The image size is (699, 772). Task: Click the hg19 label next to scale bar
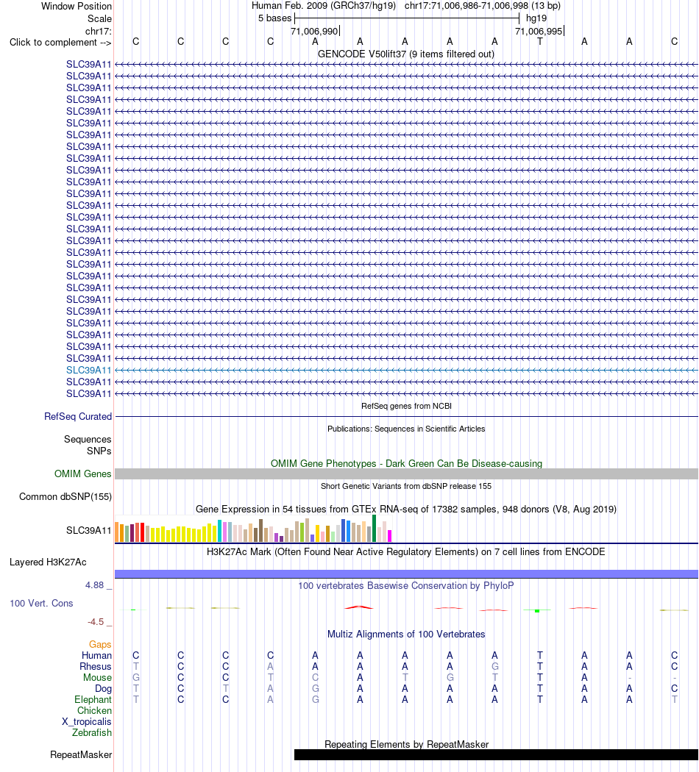536,18
